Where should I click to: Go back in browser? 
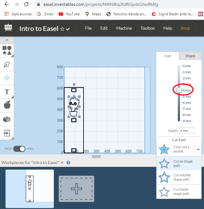coord(7,4)
